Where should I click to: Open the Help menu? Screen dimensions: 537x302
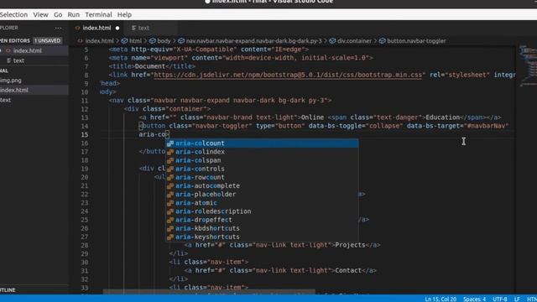124,15
